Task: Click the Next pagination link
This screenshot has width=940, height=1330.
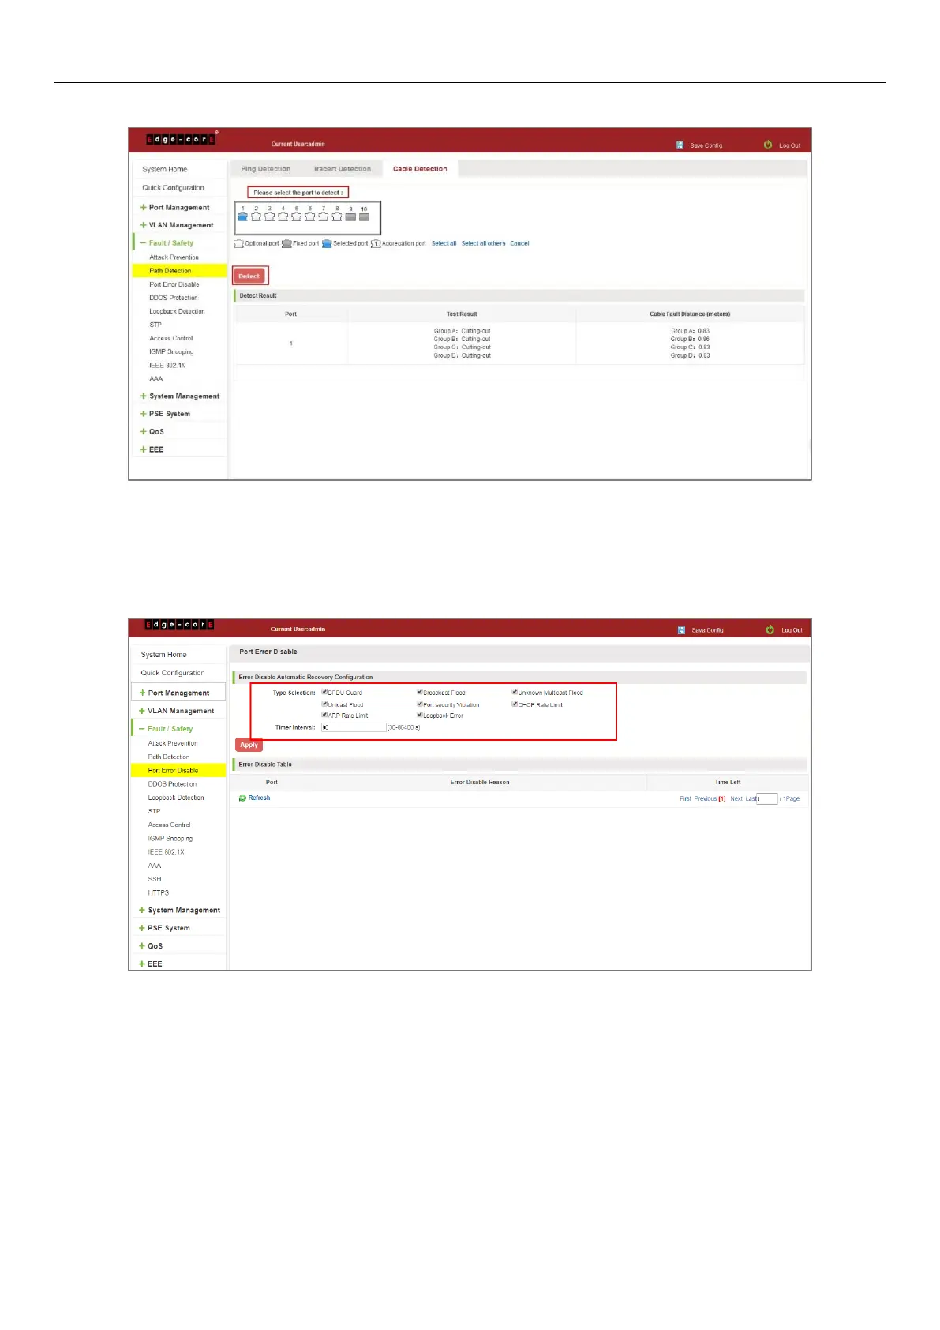Action: pyautogui.click(x=736, y=799)
